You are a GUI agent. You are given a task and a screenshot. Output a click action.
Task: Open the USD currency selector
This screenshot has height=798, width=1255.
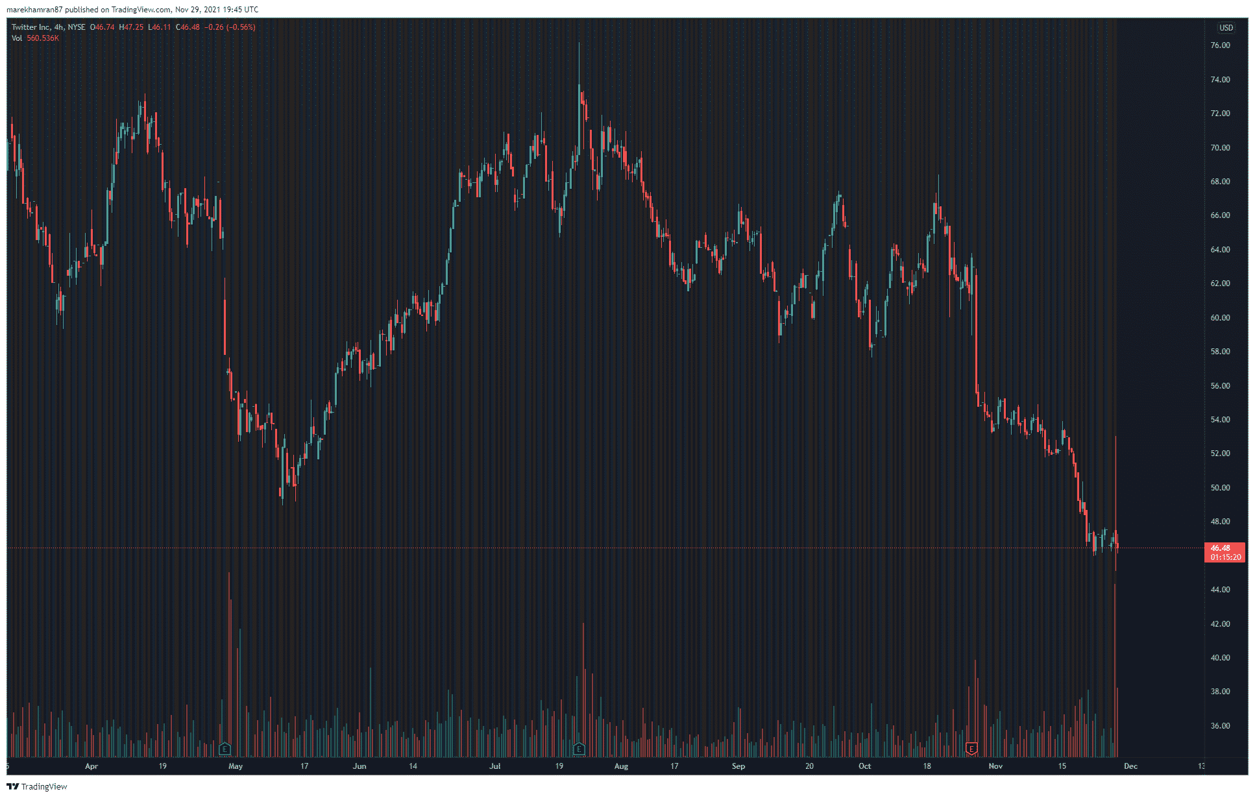pyautogui.click(x=1226, y=28)
